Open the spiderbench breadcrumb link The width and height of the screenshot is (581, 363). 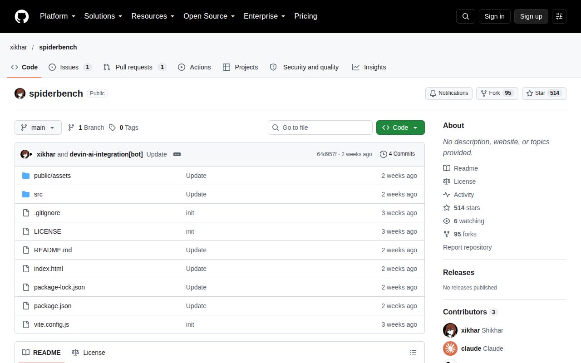pos(58,47)
